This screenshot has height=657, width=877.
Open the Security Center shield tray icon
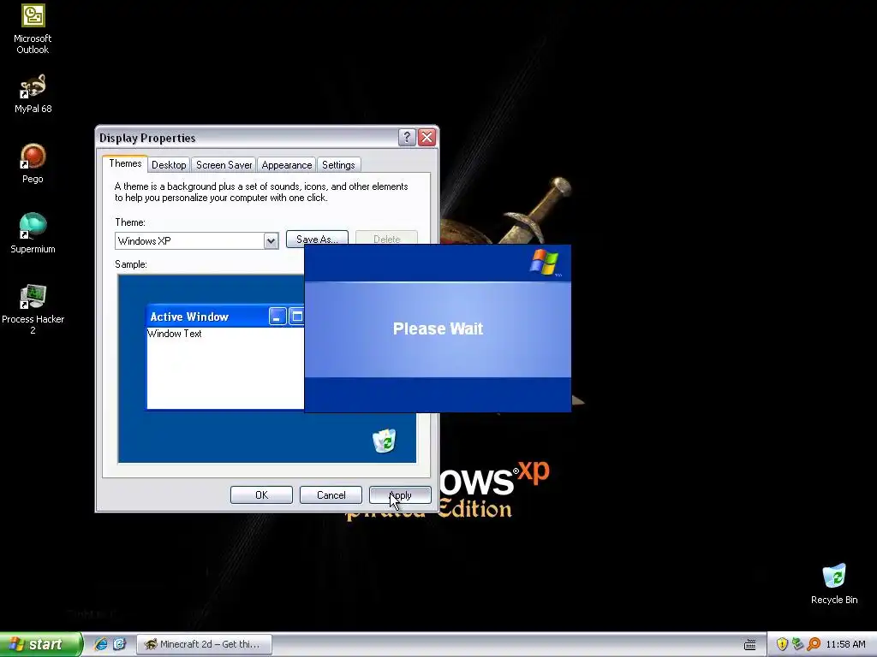(x=782, y=644)
